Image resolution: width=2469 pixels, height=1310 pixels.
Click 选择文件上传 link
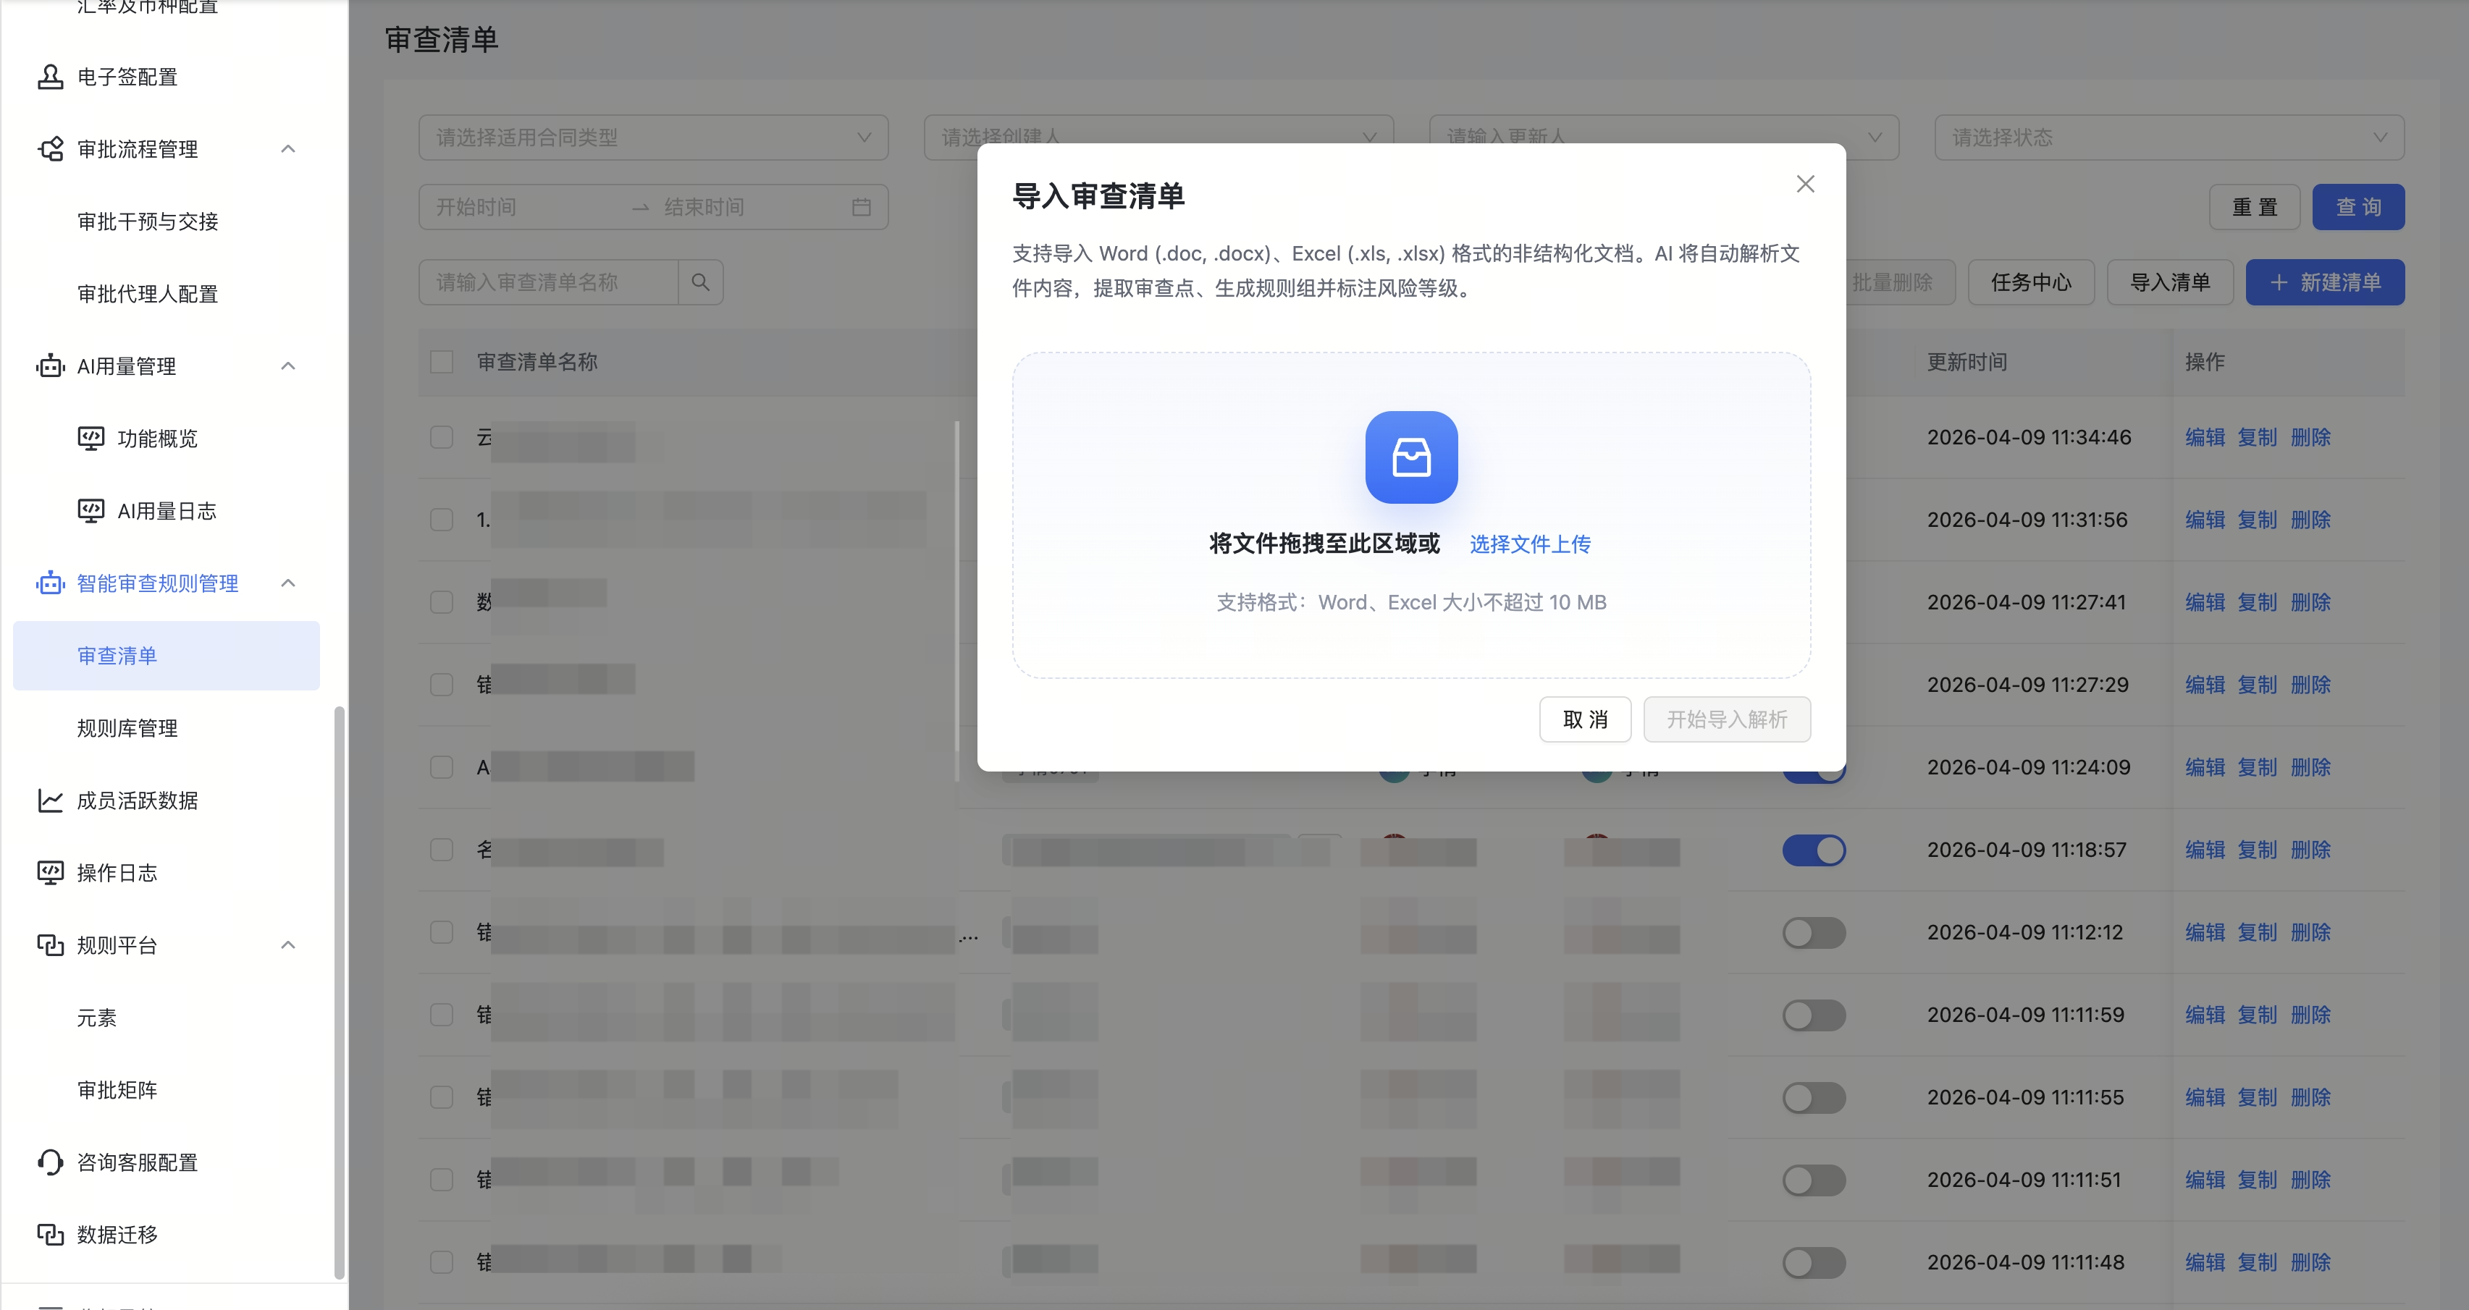[1530, 544]
